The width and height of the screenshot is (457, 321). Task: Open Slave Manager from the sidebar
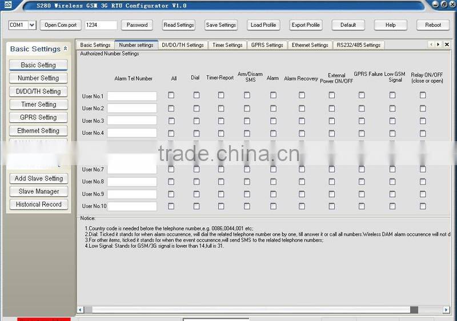point(38,191)
